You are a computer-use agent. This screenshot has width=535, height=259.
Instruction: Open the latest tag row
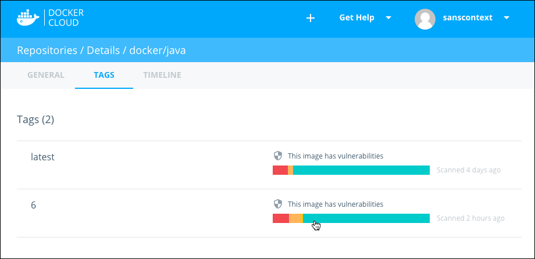point(42,157)
